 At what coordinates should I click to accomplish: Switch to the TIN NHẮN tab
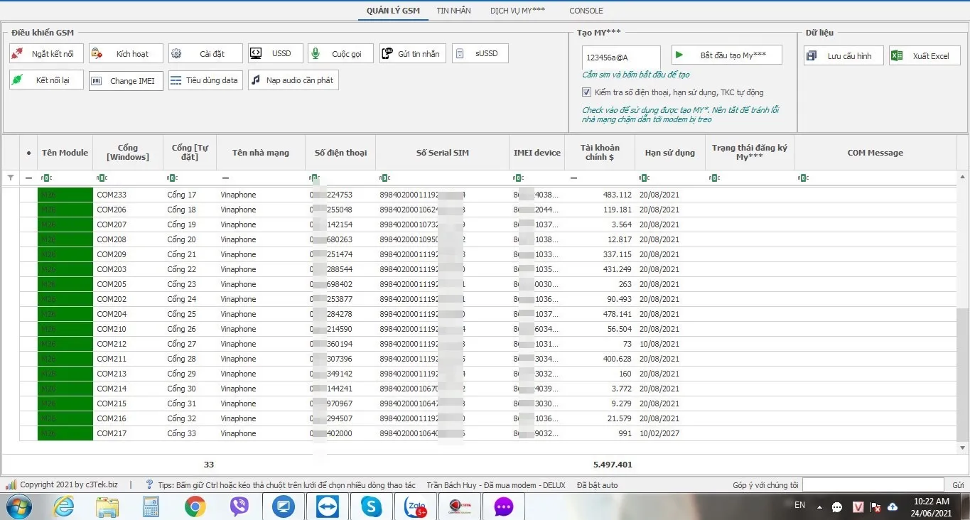point(453,11)
